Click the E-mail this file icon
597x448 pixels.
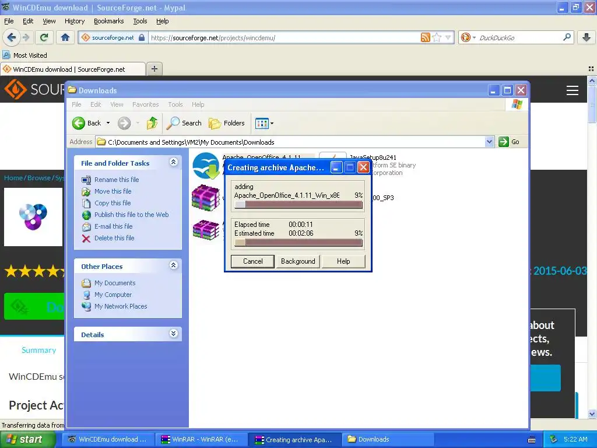click(86, 227)
